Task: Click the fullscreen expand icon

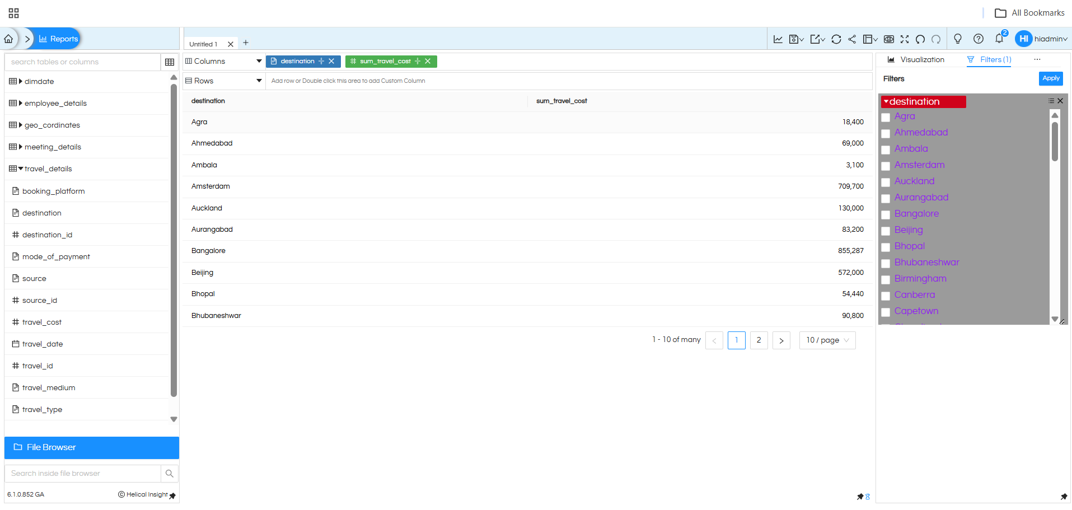Action: (x=905, y=39)
